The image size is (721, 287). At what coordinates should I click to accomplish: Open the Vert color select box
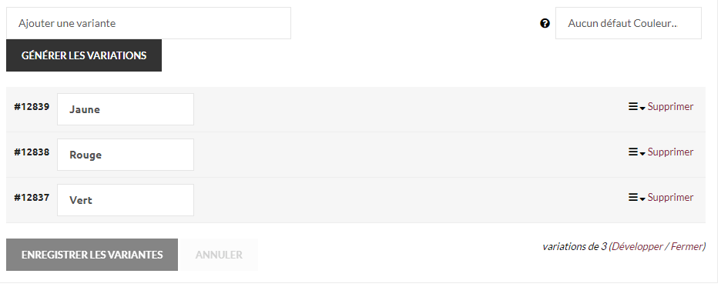coord(126,200)
